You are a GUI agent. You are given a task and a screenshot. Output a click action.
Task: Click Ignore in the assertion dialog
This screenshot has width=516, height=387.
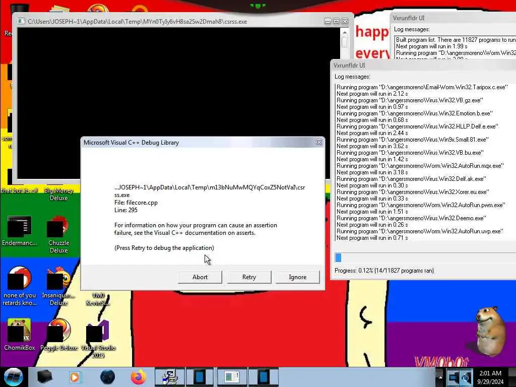coord(297,277)
